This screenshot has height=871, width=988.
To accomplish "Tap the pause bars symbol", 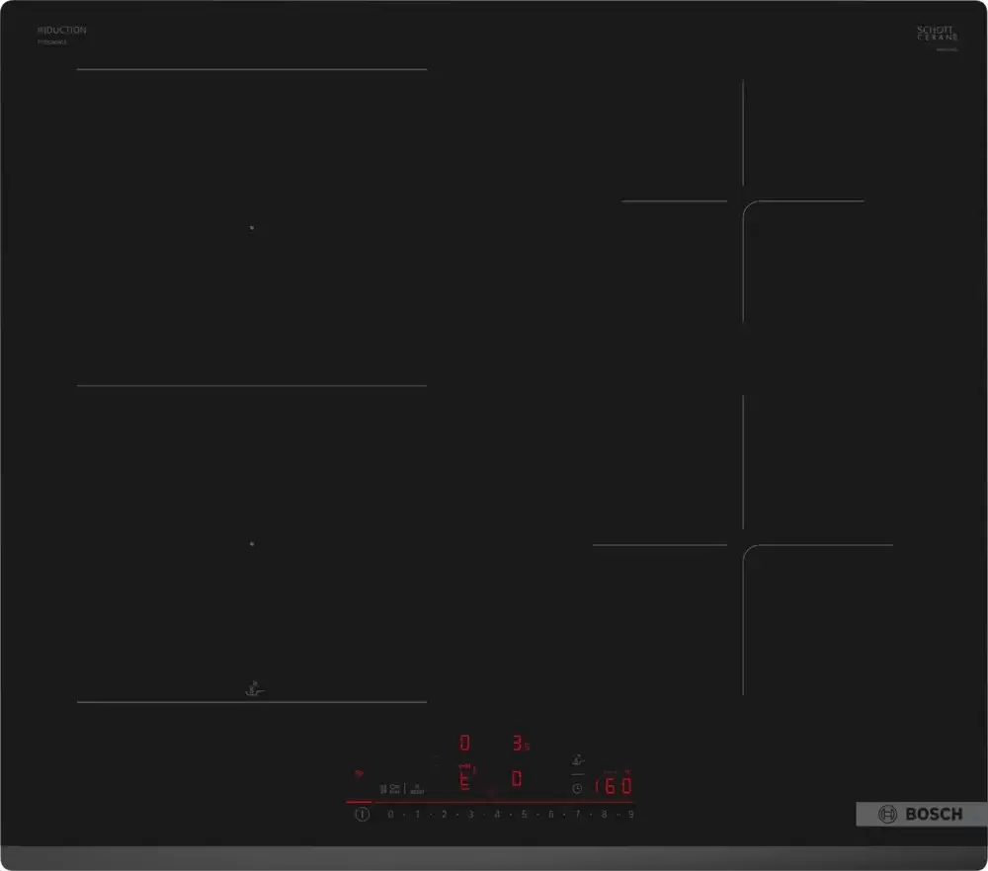I will (383, 788).
